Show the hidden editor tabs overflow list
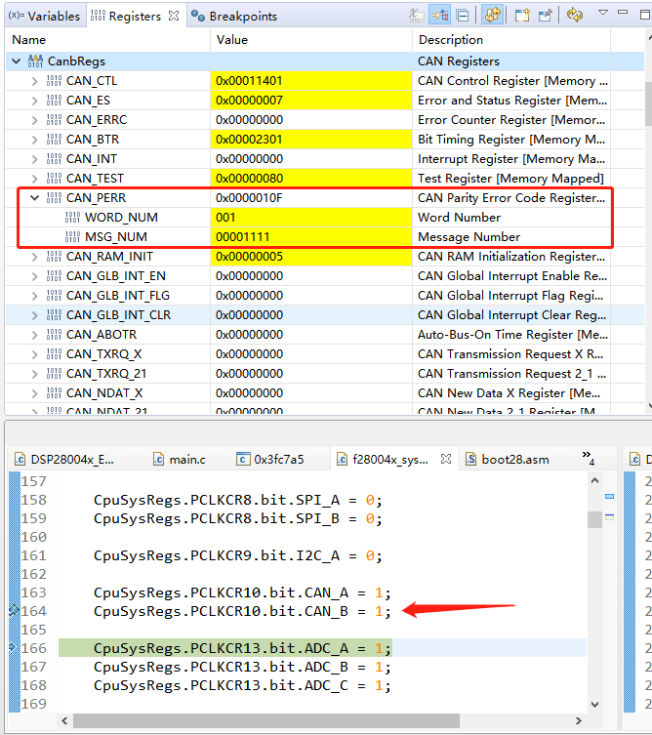Image resolution: width=652 pixels, height=735 pixels. 589,458
